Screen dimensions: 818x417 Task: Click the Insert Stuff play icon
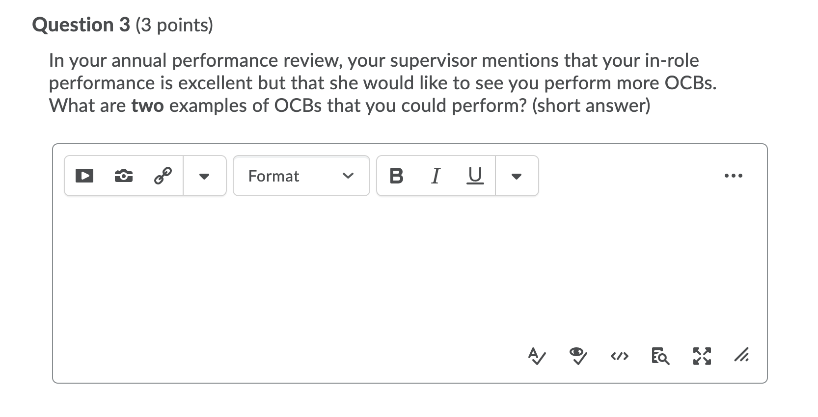pos(84,176)
